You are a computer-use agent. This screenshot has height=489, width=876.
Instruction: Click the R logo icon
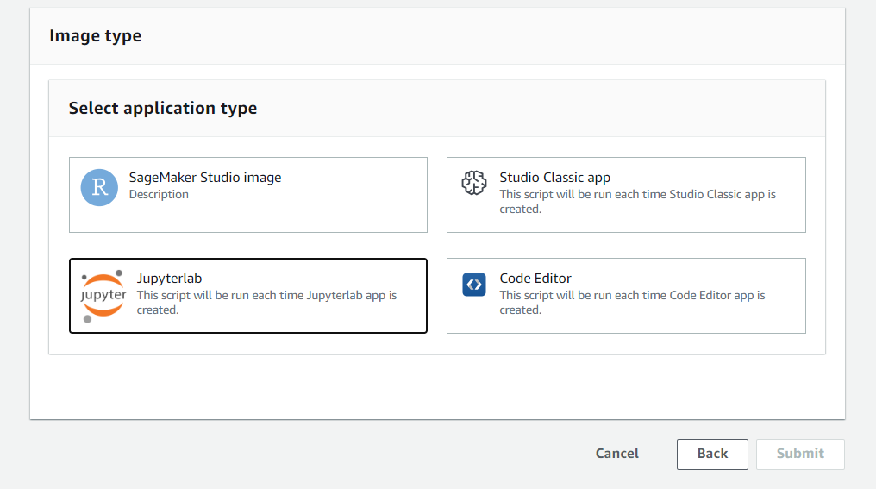99,187
